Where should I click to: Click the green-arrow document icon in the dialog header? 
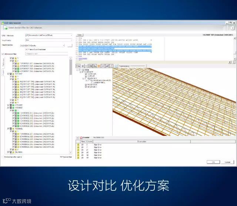6,28
